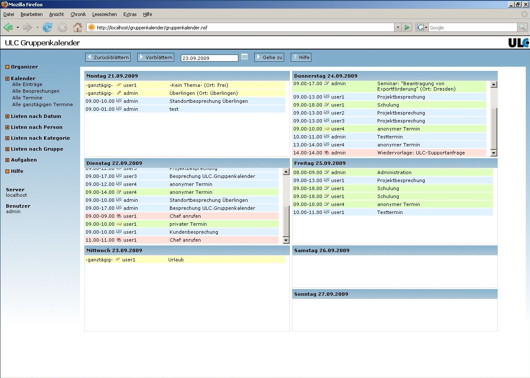Open the Bearbeiten menu
Image resolution: width=530 pixels, height=378 pixels.
pyautogui.click(x=31, y=14)
